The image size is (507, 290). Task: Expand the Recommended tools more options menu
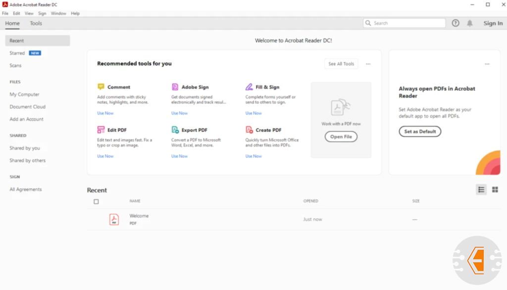coord(368,64)
